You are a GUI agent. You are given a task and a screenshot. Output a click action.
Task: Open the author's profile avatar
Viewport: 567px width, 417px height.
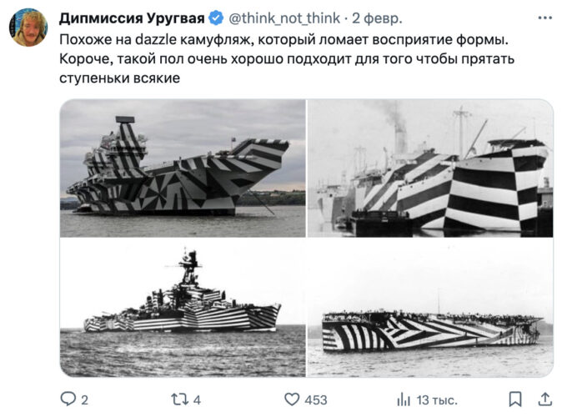pyautogui.click(x=28, y=28)
